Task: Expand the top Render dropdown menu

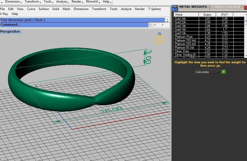Action: point(77,2)
